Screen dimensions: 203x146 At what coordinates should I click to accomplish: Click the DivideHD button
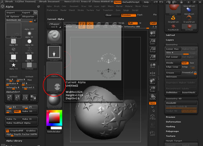click(181, 103)
